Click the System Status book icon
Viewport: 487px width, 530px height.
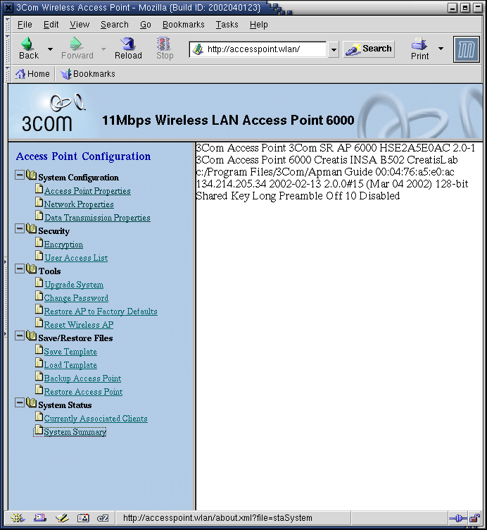tap(31, 402)
